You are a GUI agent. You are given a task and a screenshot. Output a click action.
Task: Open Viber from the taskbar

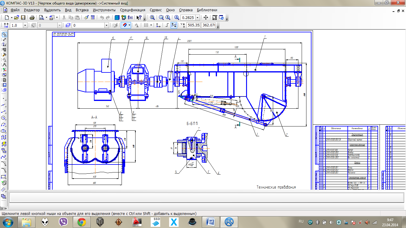click(63, 222)
